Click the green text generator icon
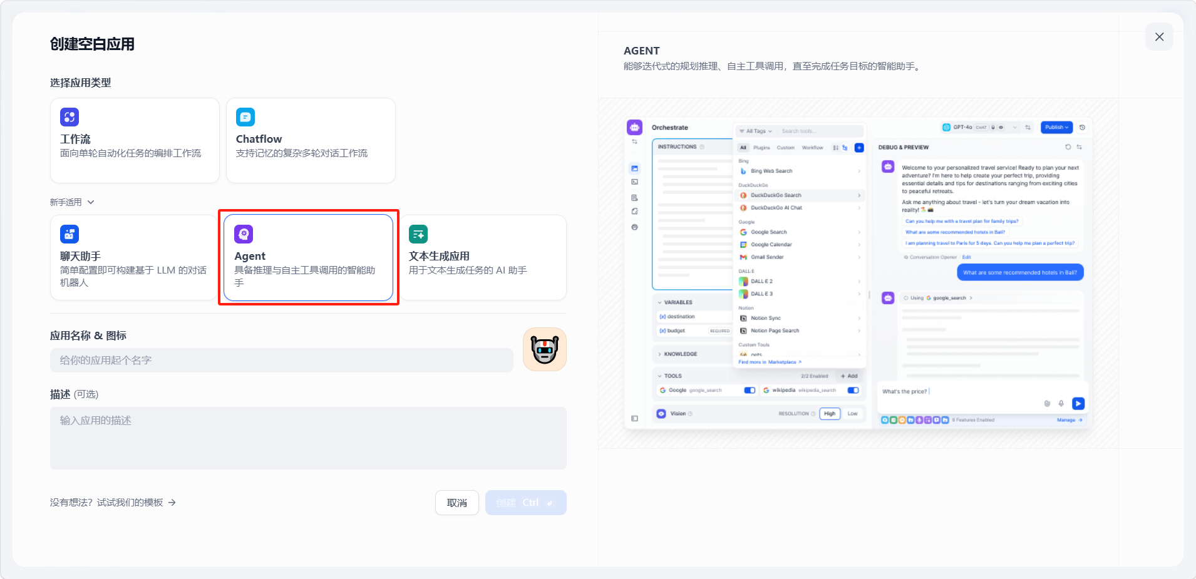 [x=418, y=234]
